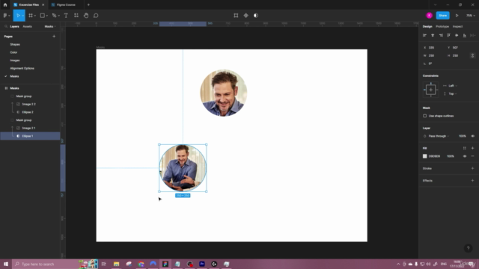Screen dimensions: 479x269
Task: Select the Text tool
Action: [66, 16]
